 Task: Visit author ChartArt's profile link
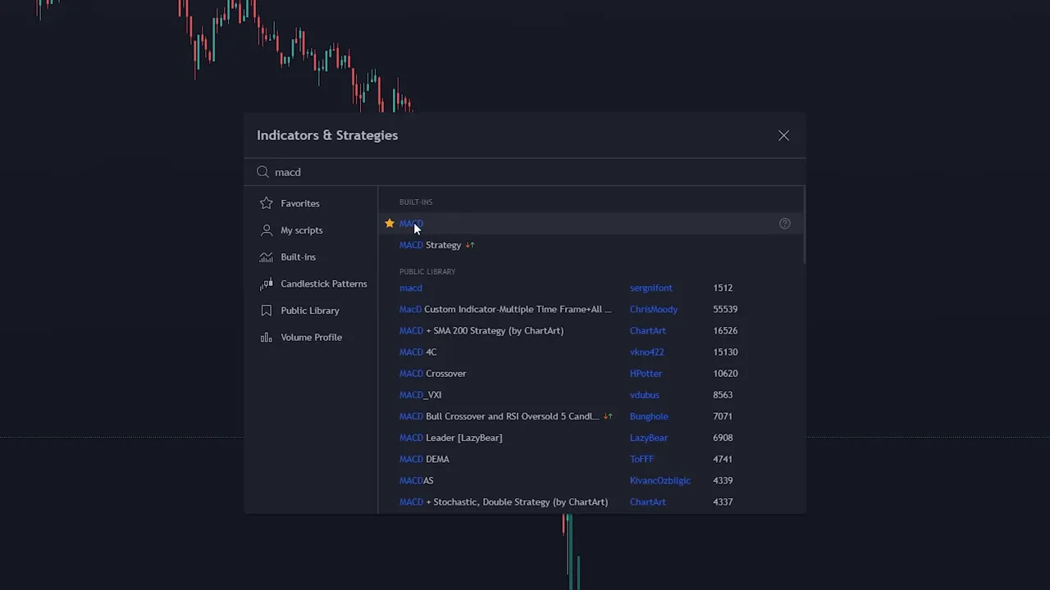pos(647,330)
